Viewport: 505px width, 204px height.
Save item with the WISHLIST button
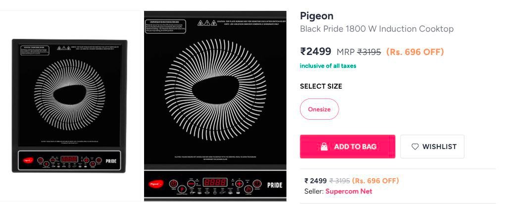click(x=432, y=147)
